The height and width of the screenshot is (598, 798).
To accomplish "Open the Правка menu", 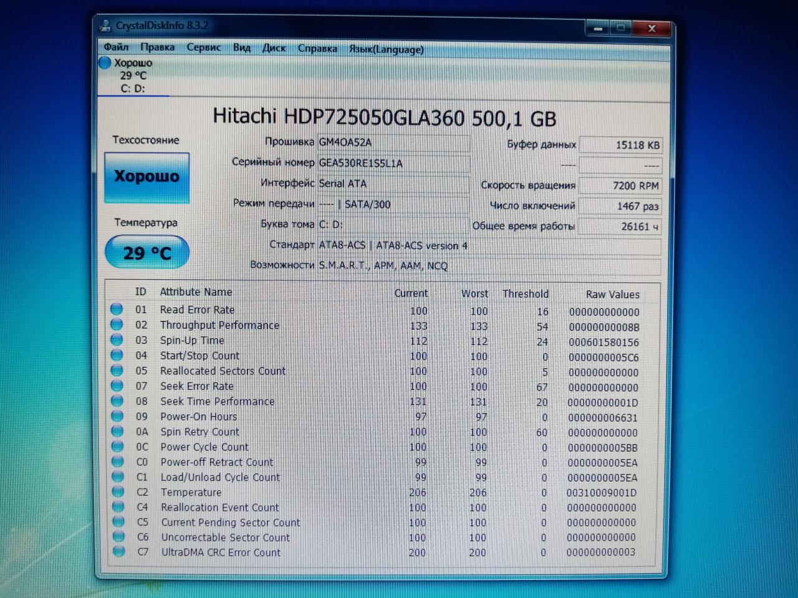I will click(157, 47).
